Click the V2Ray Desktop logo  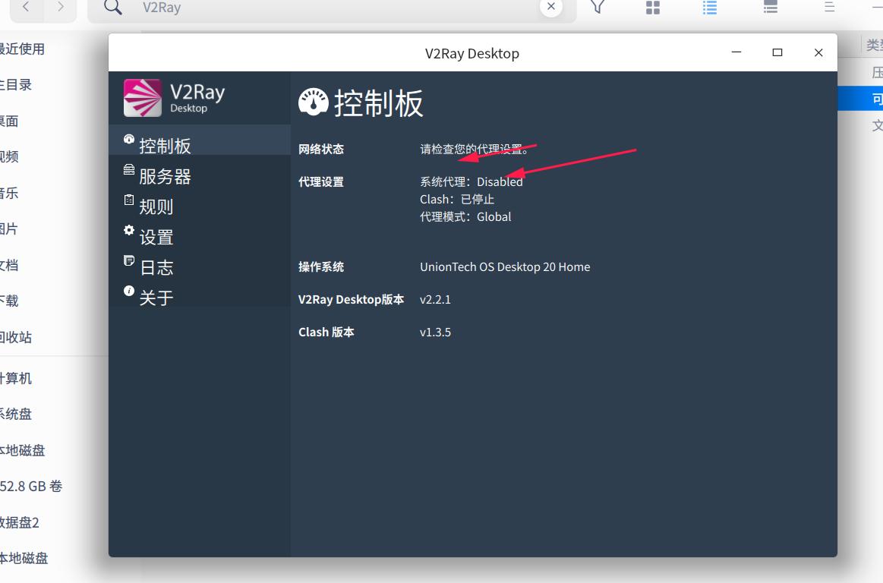tap(175, 97)
